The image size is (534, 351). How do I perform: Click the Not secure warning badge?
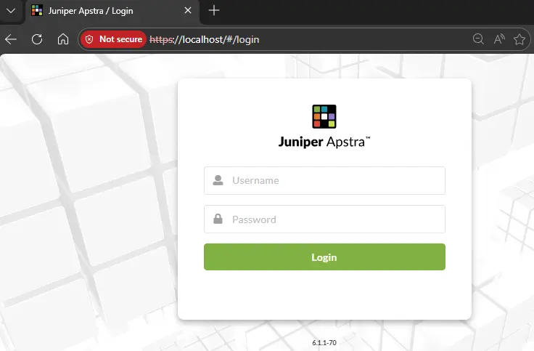point(114,39)
